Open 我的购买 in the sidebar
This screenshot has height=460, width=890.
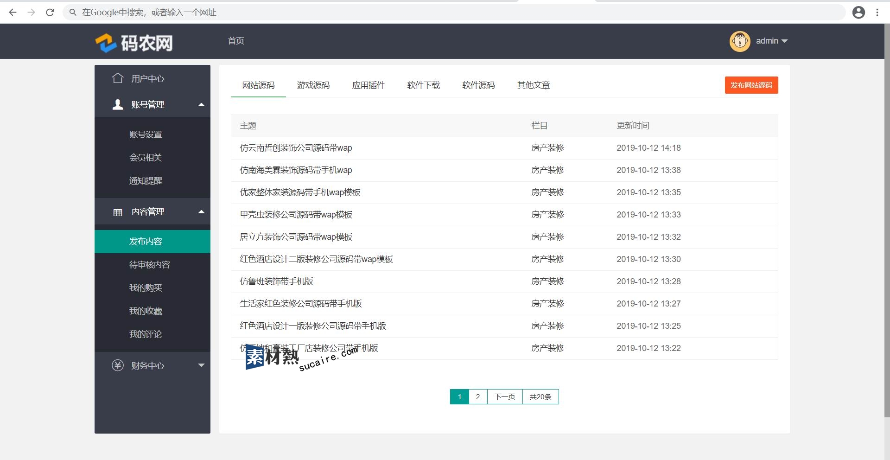(x=146, y=288)
